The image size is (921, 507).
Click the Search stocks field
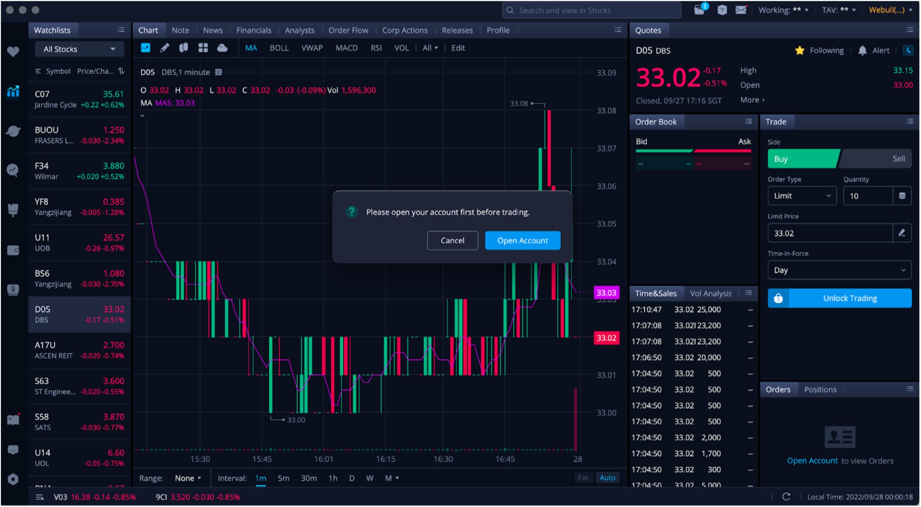click(x=591, y=10)
